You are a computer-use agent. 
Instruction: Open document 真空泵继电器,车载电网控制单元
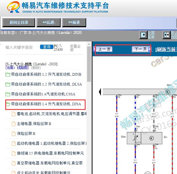(50, 163)
